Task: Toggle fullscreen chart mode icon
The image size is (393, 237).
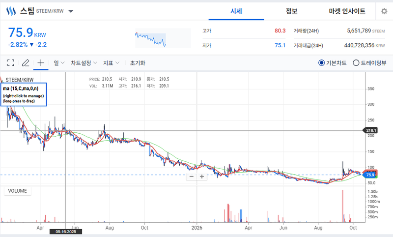Action: [10, 63]
